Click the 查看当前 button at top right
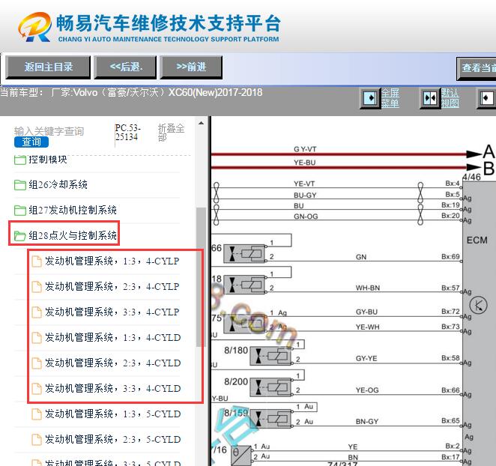Screen dimensions: 496x466 point(477,68)
